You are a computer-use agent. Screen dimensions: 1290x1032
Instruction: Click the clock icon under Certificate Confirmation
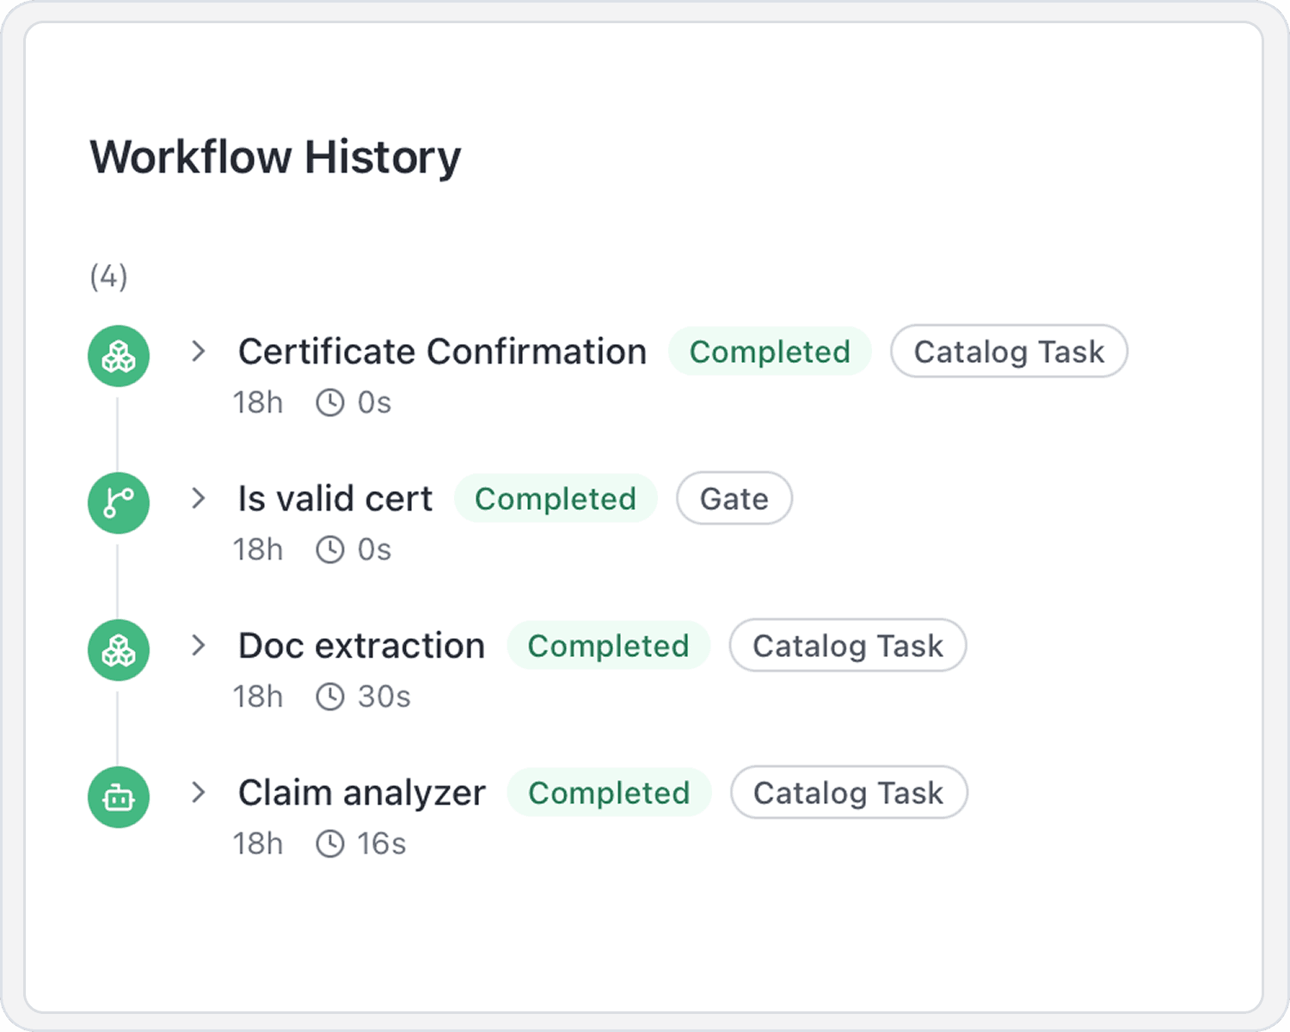(x=330, y=402)
